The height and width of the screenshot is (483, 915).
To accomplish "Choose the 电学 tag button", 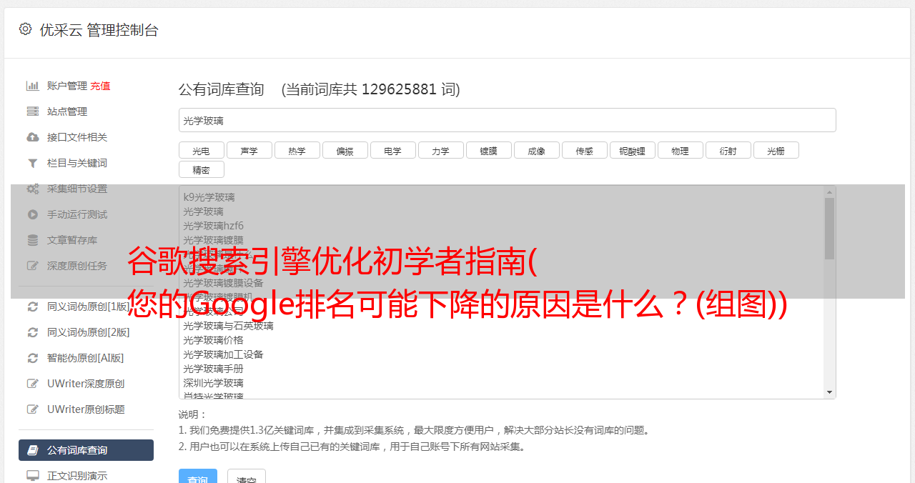I will click(392, 150).
